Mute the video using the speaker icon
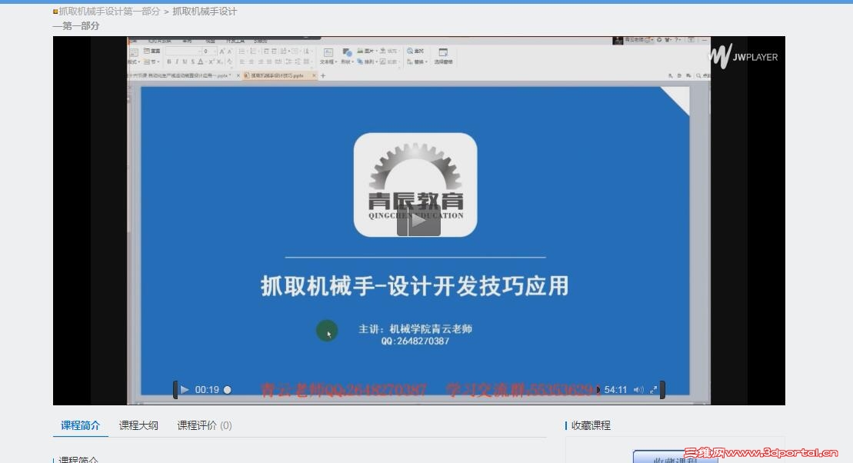 point(638,390)
